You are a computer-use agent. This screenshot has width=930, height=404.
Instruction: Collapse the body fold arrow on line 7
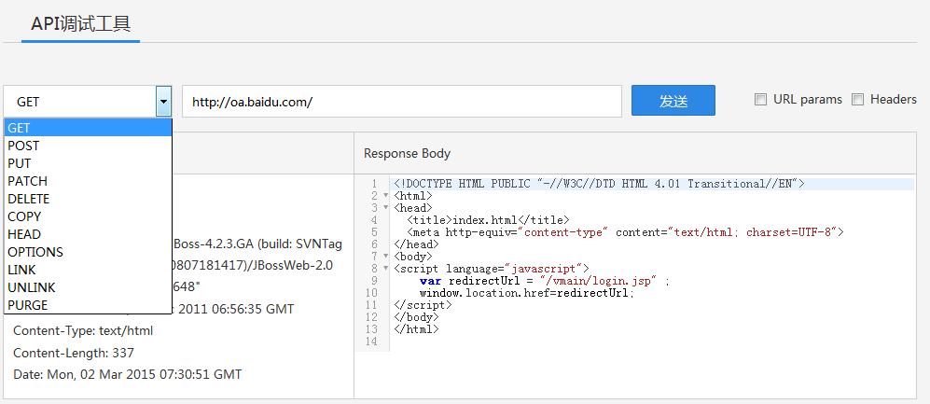(385, 257)
